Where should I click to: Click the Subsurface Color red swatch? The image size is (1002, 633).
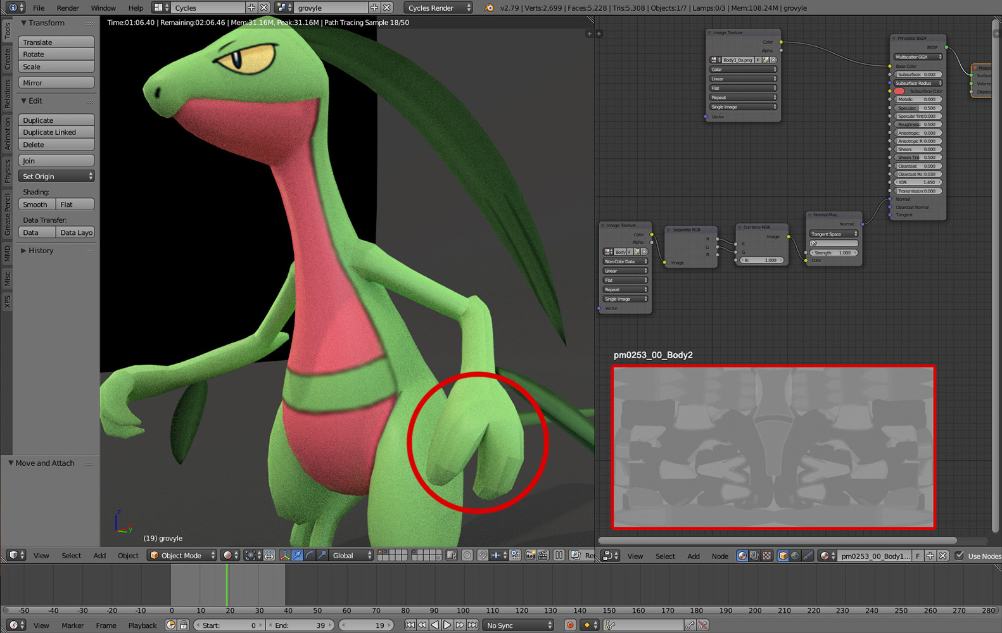pos(899,91)
